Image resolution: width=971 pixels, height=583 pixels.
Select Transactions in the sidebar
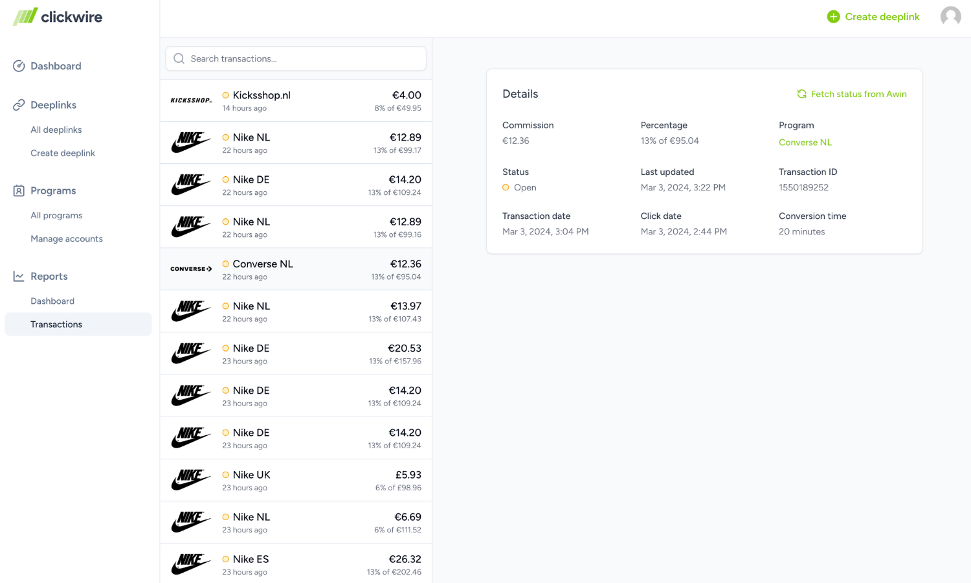coord(78,324)
